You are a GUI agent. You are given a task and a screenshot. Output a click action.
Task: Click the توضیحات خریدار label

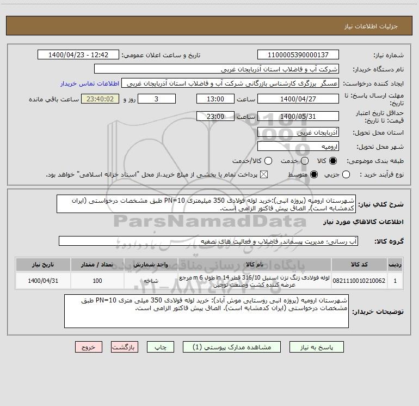(x=378, y=312)
